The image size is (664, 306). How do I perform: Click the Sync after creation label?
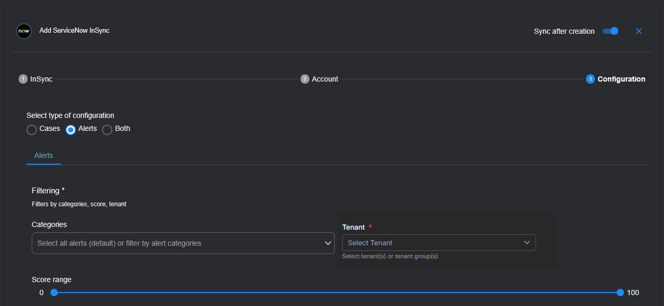pos(564,31)
